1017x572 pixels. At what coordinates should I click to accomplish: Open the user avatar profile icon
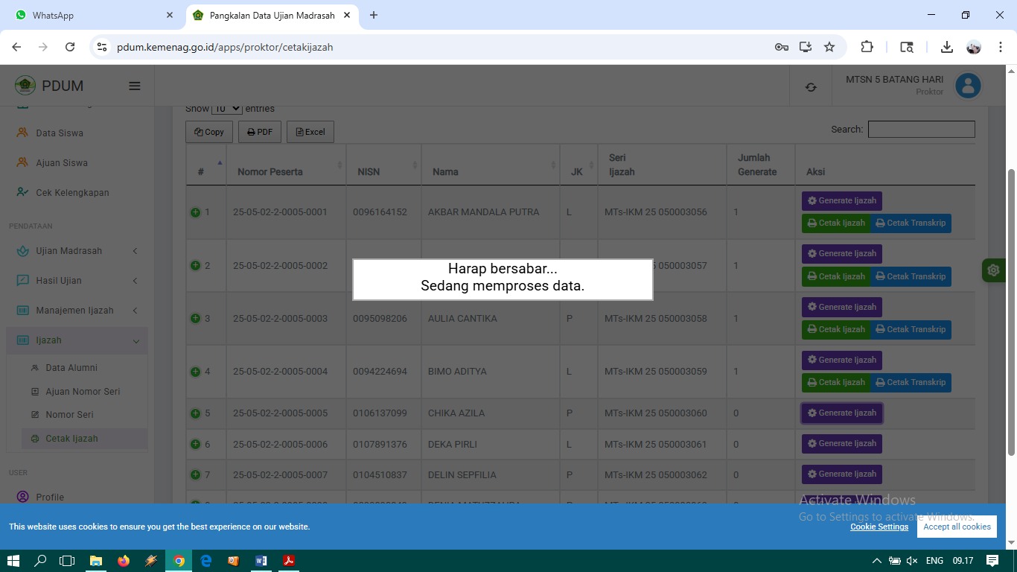[968, 86]
